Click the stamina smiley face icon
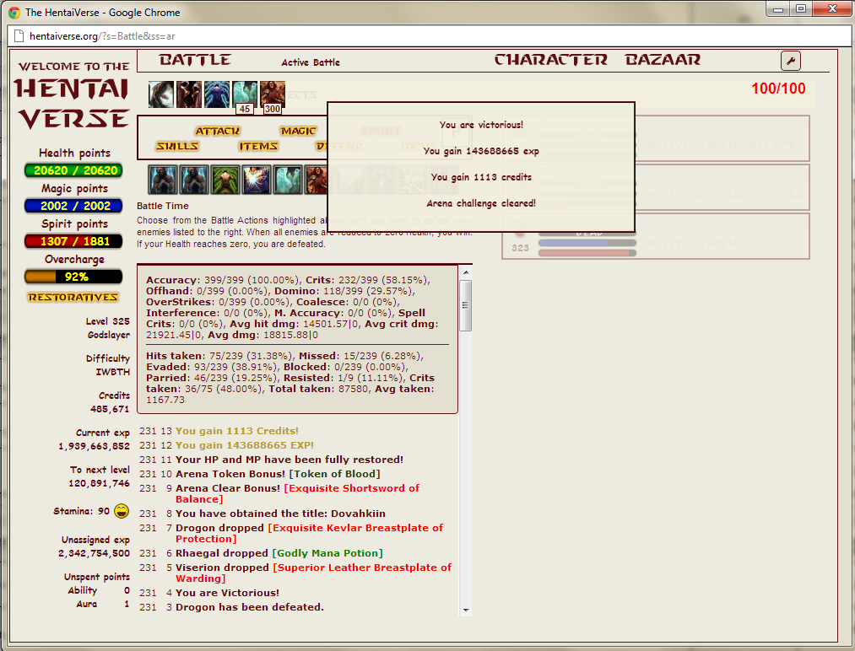The height and width of the screenshot is (651, 855). point(121,511)
